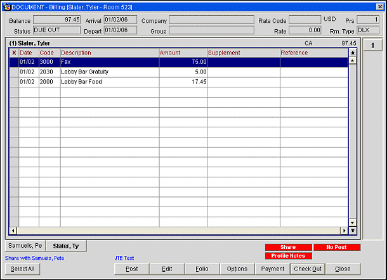This screenshot has width=387, height=280.
Task: Open the Options button
Action: click(237, 269)
